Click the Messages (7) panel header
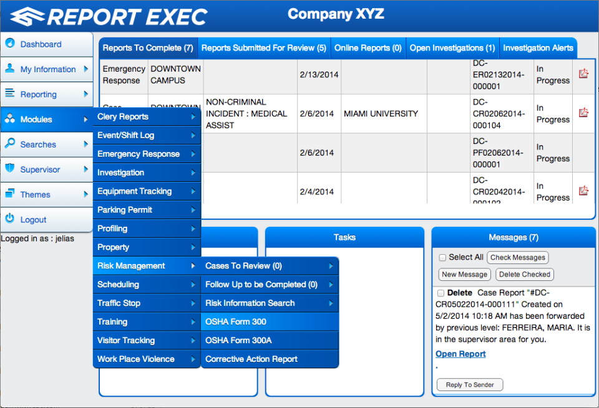599x408 pixels. (514, 237)
